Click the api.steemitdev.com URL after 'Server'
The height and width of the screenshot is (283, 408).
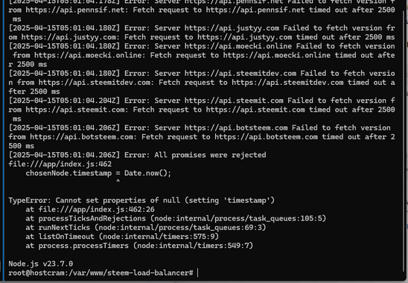pyautogui.click(x=240, y=74)
